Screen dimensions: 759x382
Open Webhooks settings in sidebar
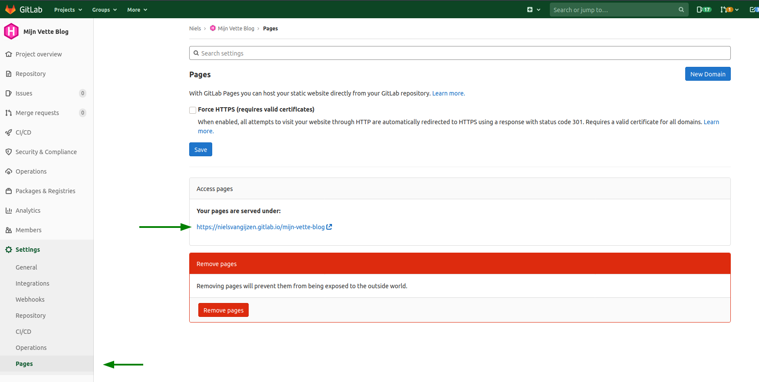click(30, 300)
